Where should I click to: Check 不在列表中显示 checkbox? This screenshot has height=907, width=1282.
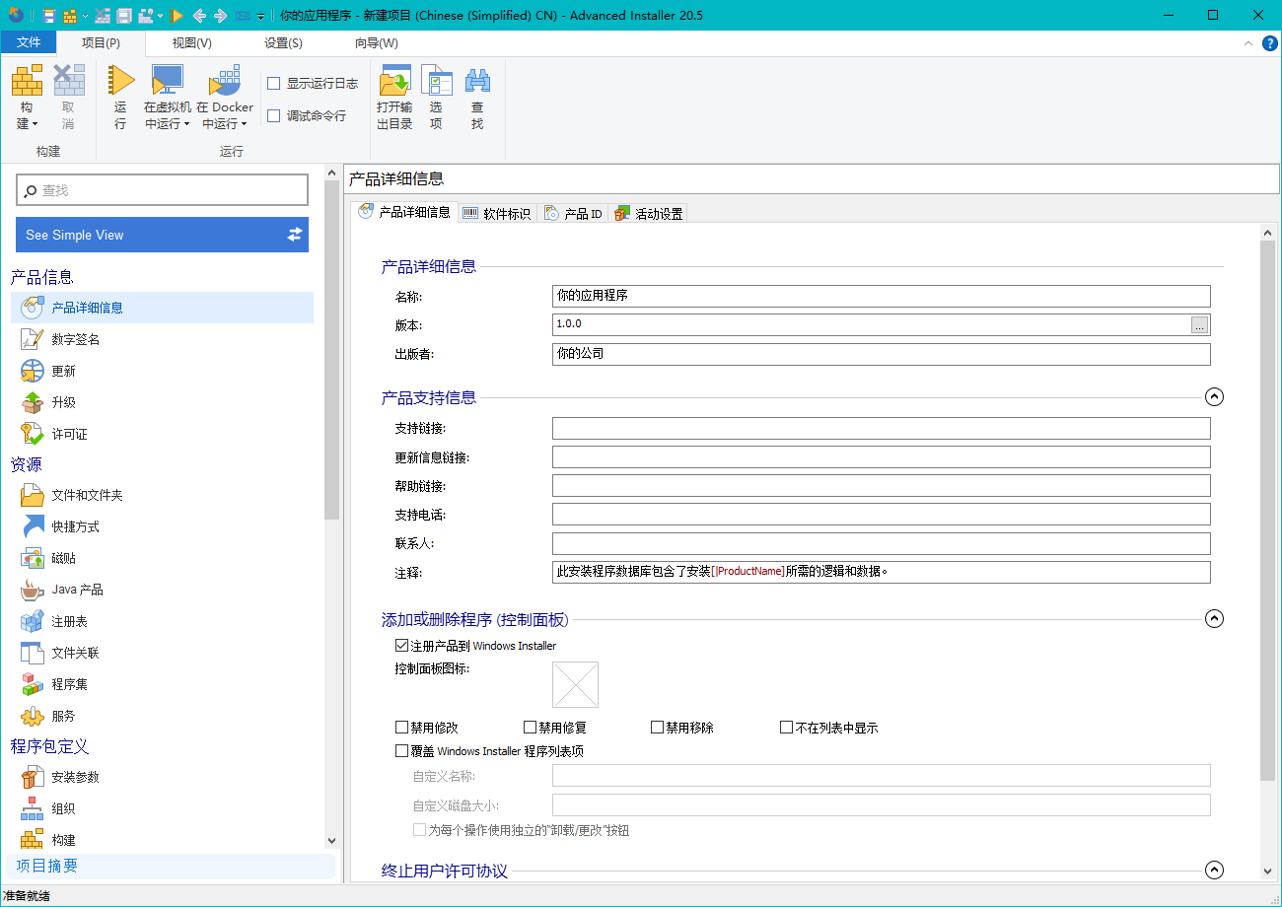coord(786,728)
